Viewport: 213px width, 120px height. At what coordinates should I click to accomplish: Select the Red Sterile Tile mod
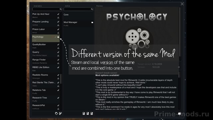pos(46,84)
